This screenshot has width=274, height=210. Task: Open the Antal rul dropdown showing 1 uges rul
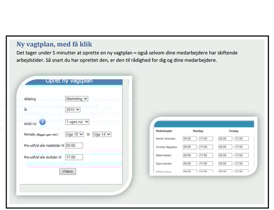[x=77, y=122]
